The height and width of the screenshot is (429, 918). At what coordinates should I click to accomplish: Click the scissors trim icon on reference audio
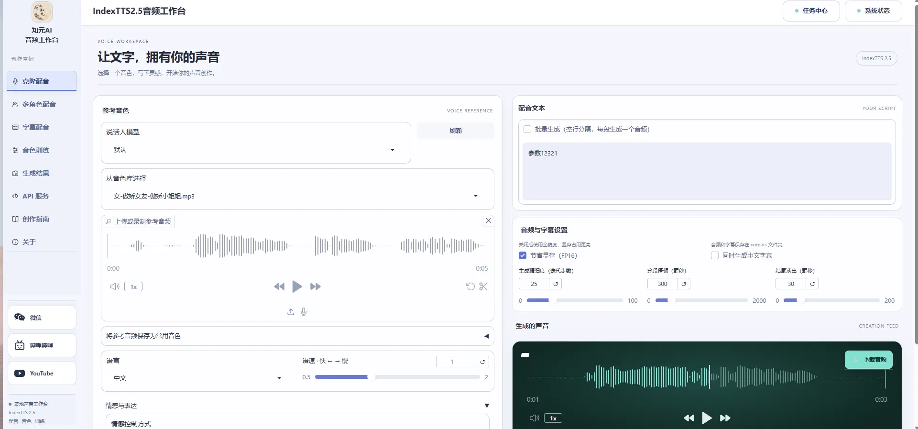point(483,286)
